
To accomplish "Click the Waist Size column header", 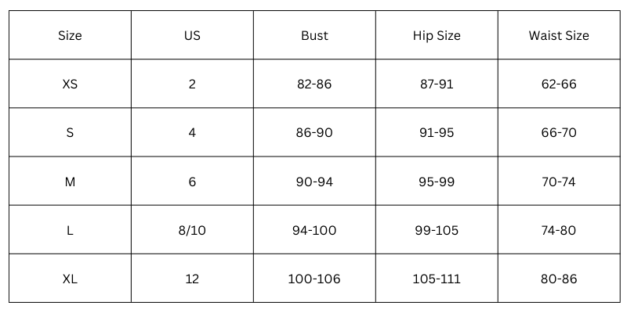I will 558,35.
